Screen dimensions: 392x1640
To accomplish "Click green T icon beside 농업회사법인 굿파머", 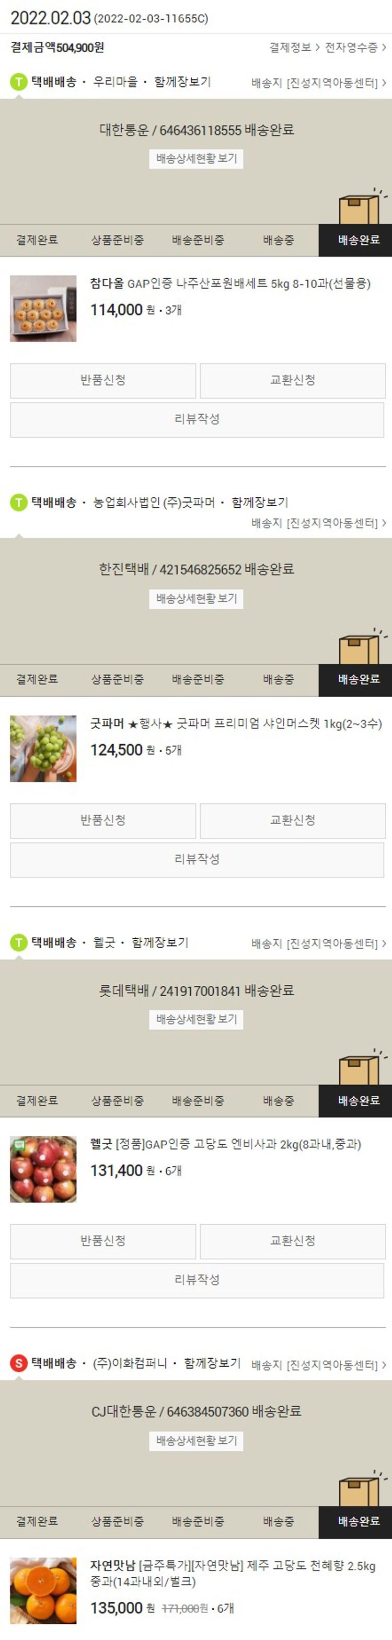I will coord(18,503).
